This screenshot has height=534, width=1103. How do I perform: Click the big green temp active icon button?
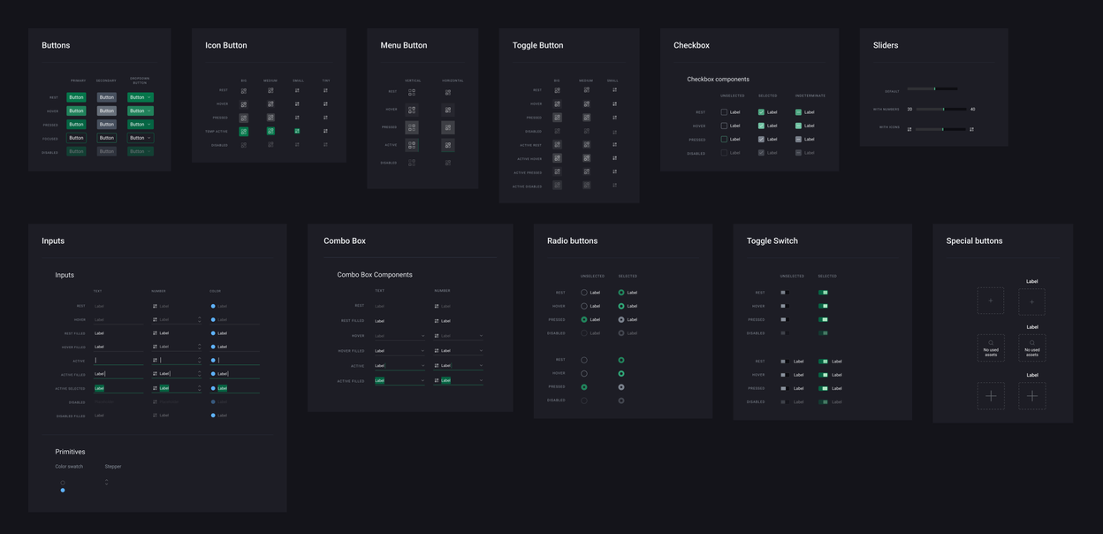pyautogui.click(x=244, y=131)
